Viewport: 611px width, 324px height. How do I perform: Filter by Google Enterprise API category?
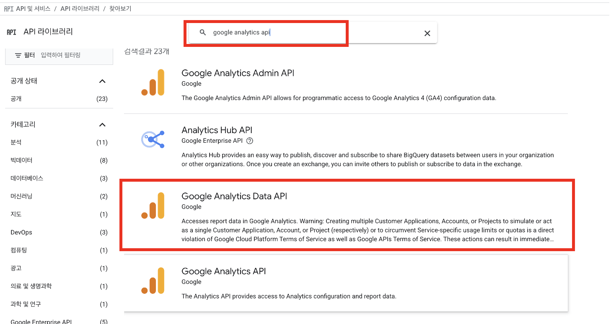[x=59, y=321]
